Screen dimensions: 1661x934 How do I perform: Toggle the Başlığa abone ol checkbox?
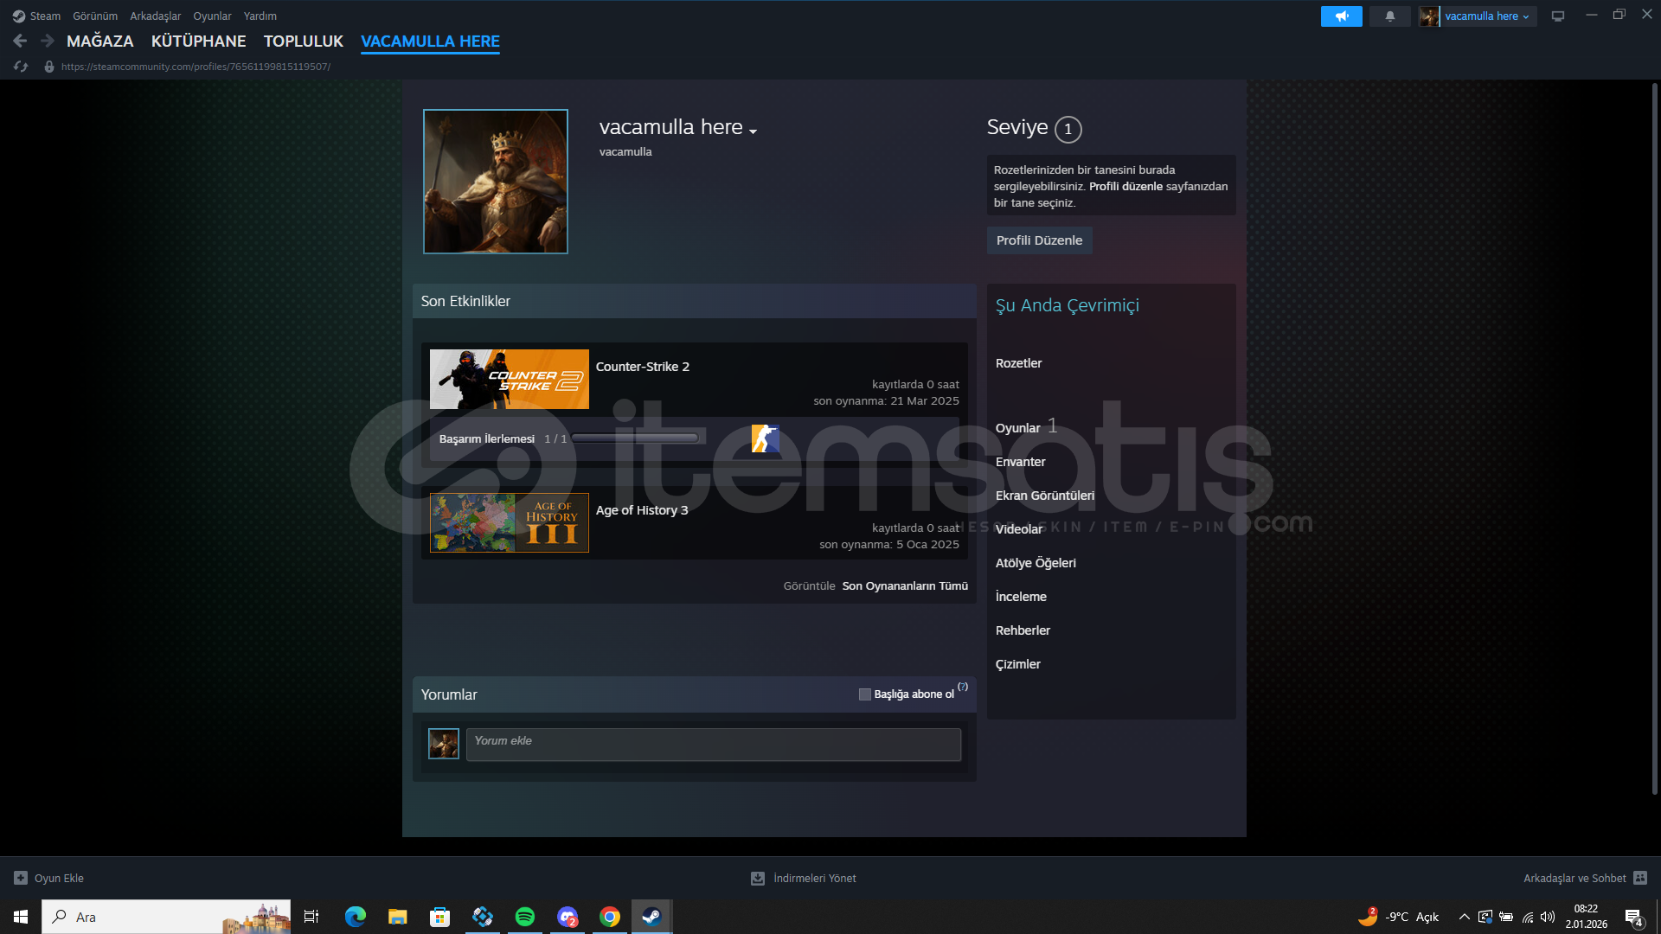(x=864, y=694)
